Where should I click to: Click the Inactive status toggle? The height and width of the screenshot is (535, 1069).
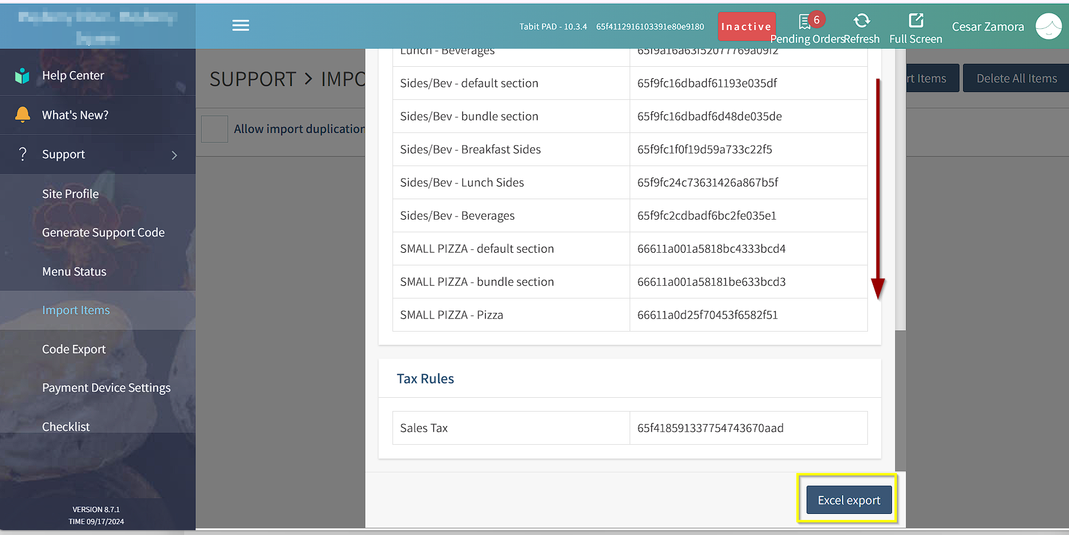(746, 26)
